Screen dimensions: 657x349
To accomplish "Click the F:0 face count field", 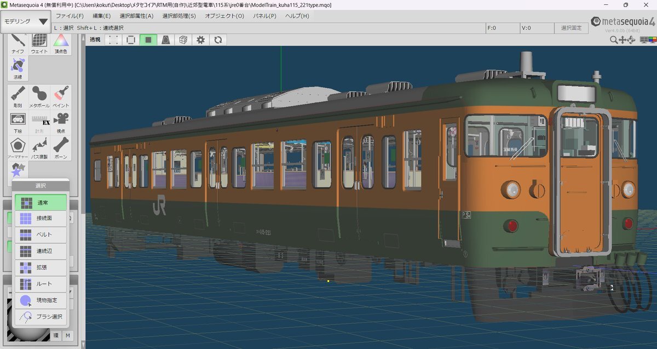I will (502, 28).
